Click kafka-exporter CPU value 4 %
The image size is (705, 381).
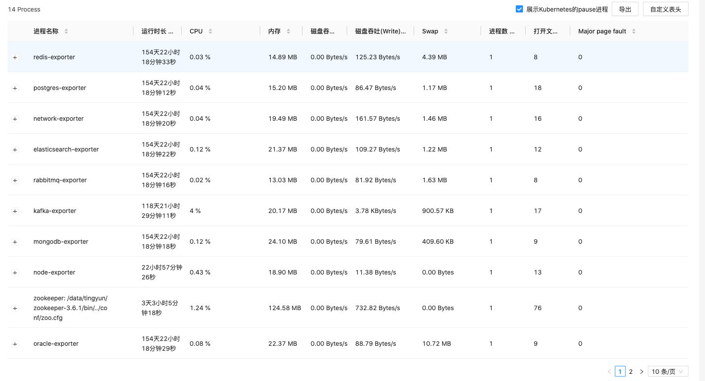click(x=195, y=211)
